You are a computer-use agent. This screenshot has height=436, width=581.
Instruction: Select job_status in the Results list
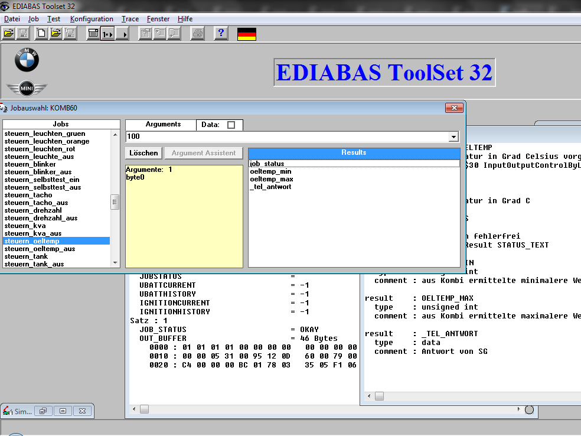[x=354, y=164]
